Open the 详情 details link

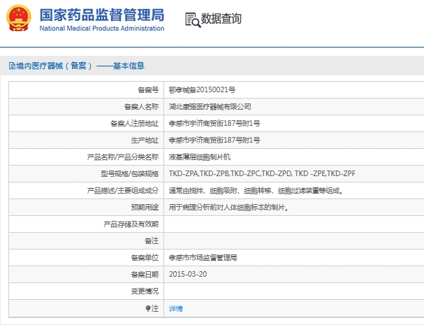click(176, 308)
